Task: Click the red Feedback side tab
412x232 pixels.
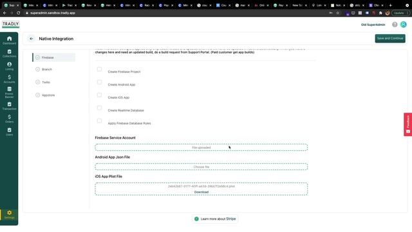Action: 407,124
